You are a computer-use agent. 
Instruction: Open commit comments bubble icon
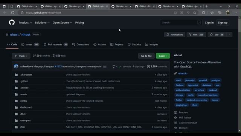pos(114,66)
